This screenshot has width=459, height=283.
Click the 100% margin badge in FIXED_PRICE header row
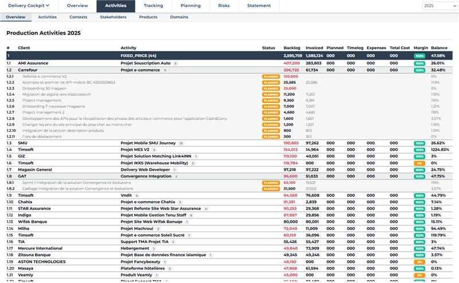(x=419, y=56)
